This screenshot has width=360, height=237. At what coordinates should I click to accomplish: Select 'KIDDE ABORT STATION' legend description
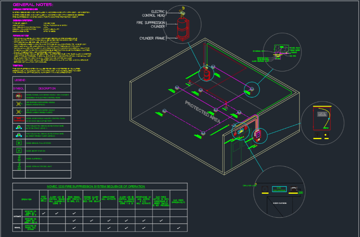coord(36,151)
